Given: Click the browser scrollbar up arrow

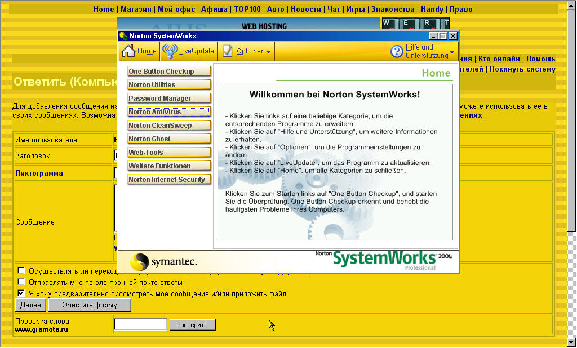Looking at the screenshot, I should [x=571, y=5].
